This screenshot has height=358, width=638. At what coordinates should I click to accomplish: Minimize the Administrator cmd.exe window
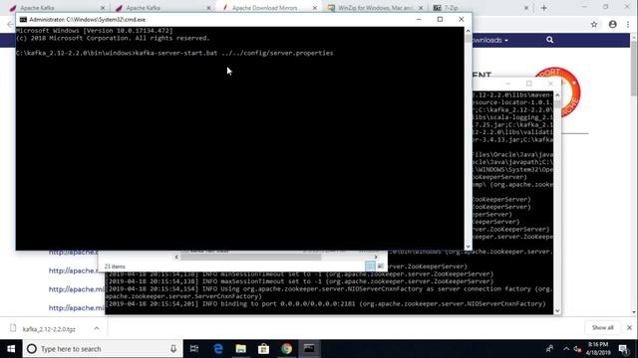(x=419, y=19)
